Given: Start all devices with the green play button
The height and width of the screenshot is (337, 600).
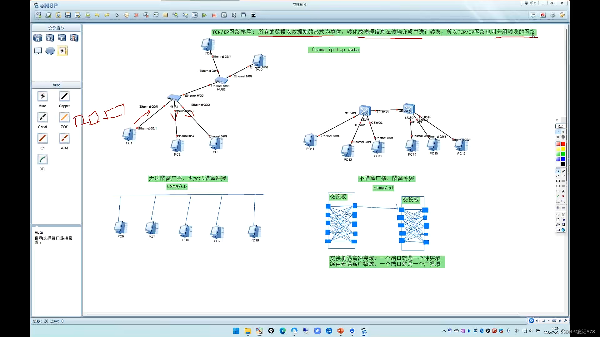Looking at the screenshot, I should pyautogui.click(x=204, y=15).
